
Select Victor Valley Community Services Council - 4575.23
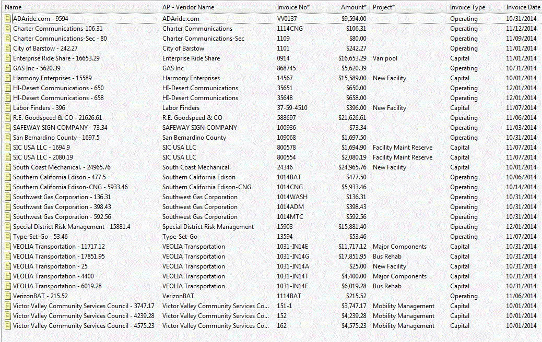point(84,326)
